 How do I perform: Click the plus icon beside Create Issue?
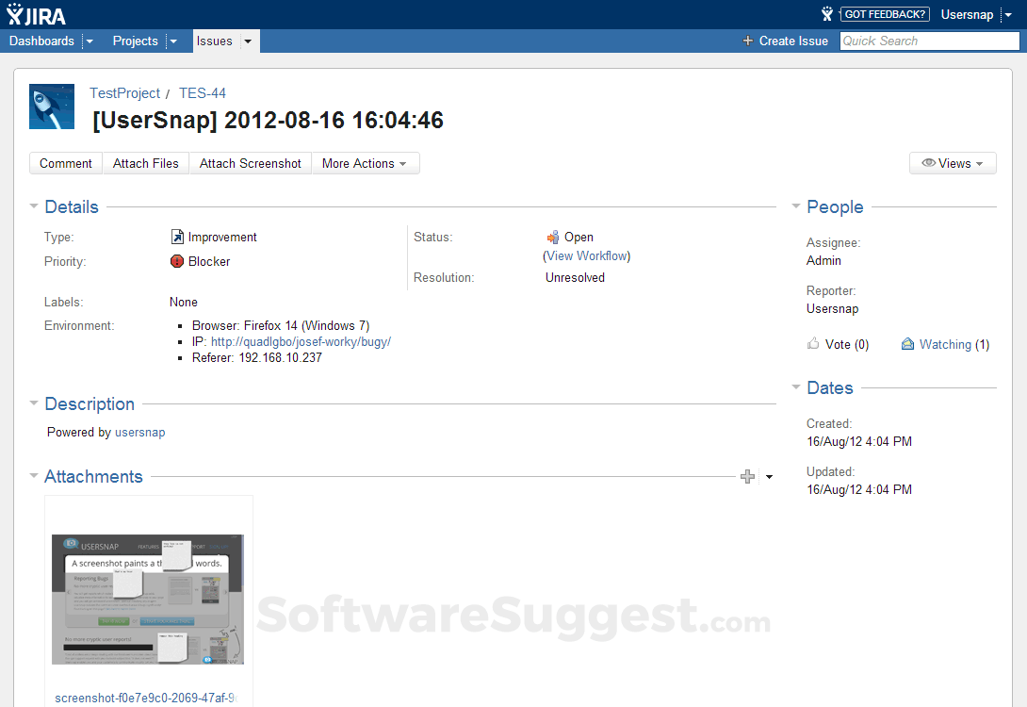pyautogui.click(x=747, y=41)
